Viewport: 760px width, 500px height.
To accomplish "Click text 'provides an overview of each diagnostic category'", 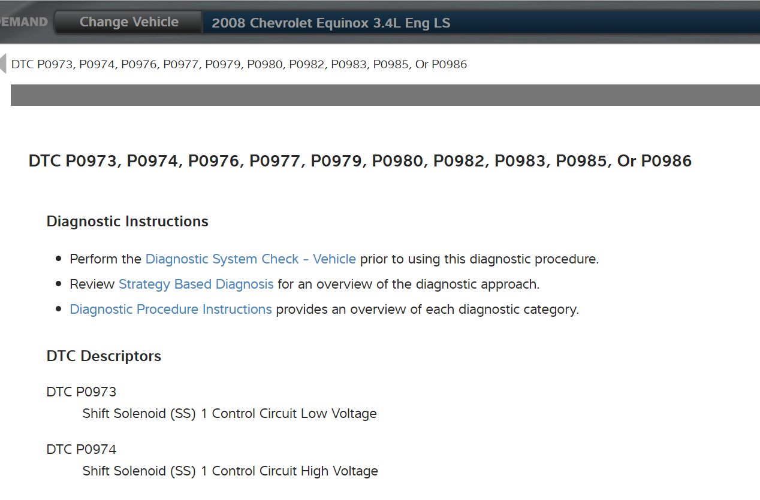I will [427, 310].
